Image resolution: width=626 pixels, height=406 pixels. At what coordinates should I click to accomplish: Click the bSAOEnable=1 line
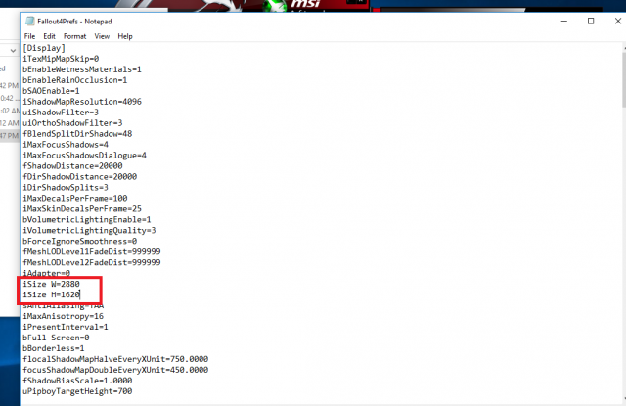click(x=51, y=91)
